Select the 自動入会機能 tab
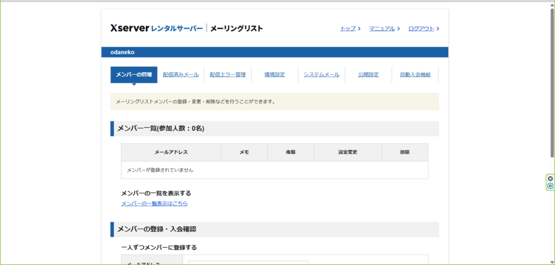The width and height of the screenshot is (555, 265). click(x=415, y=75)
